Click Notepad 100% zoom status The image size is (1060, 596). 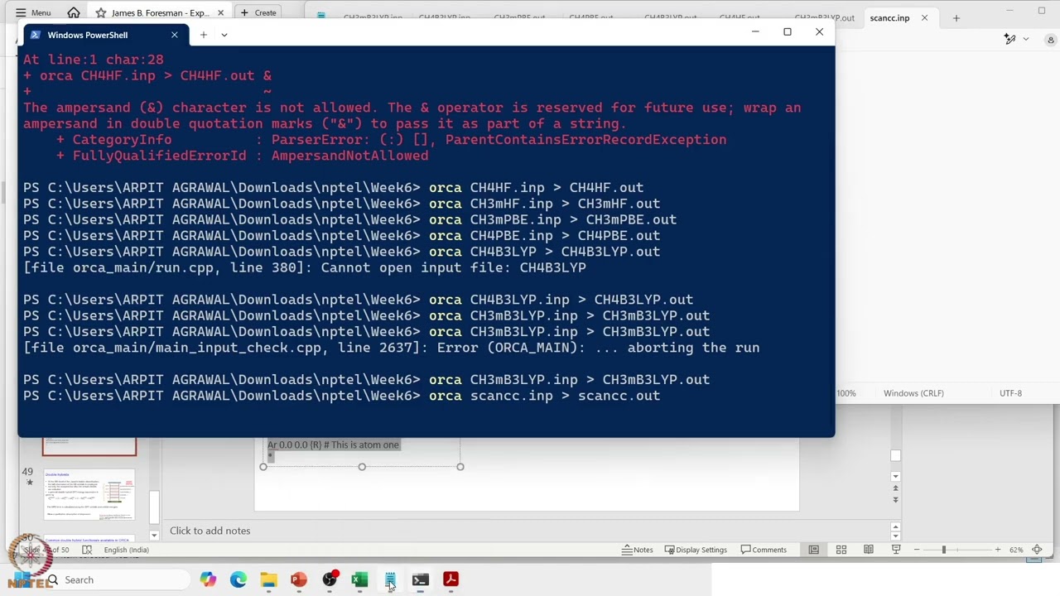tap(846, 393)
